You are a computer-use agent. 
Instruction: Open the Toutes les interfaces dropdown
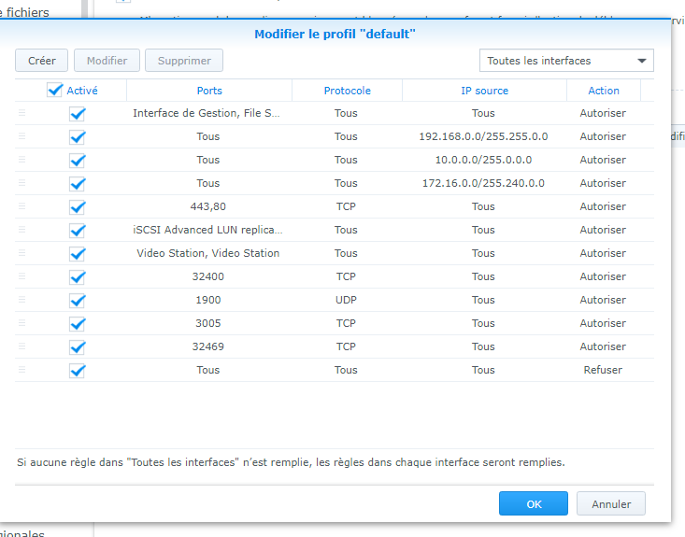coord(566,61)
